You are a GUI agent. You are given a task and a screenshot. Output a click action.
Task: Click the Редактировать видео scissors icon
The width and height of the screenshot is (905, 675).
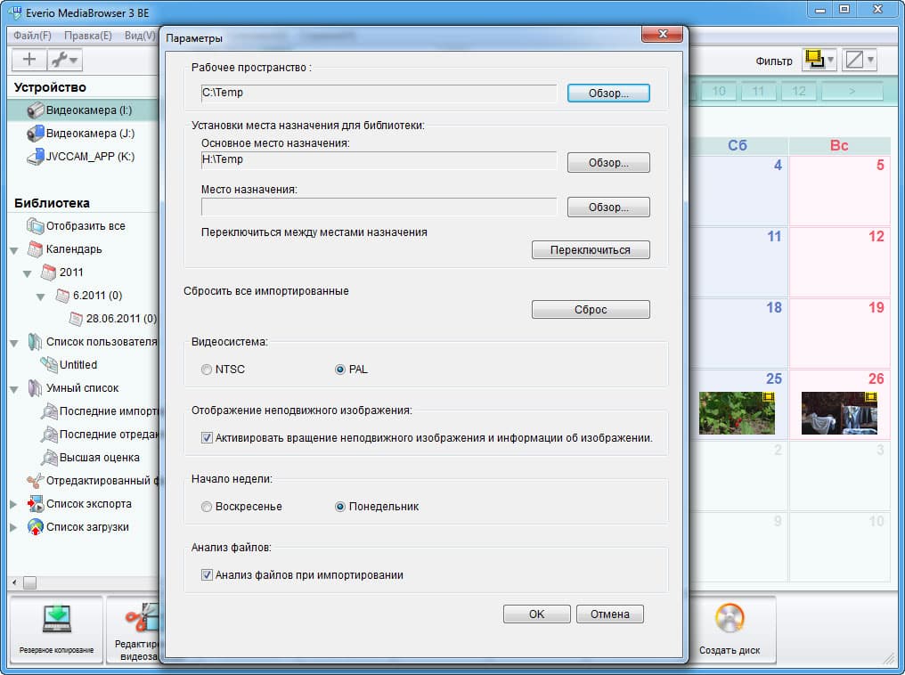142,619
